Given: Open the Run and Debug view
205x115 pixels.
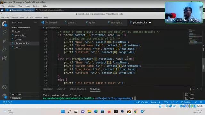Looking at the screenshot, I should pyautogui.click(x=4, y=50).
